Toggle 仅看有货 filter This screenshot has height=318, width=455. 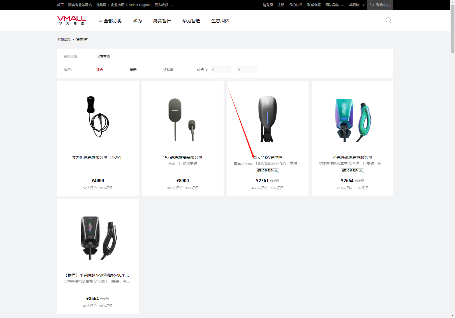103,56
